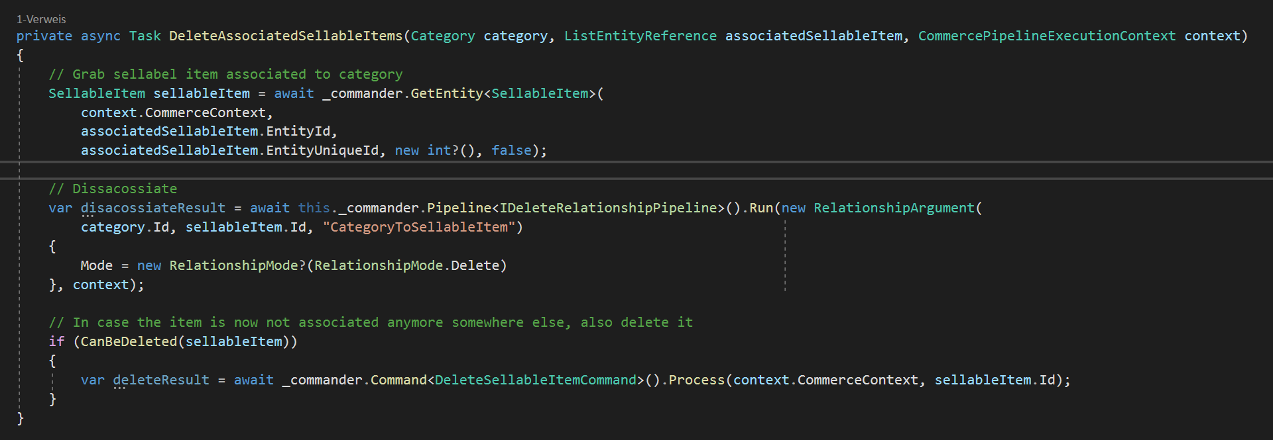Click the CommercePipelineExecutionContext type name
This screenshot has width=1273, height=440.
pos(1047,36)
